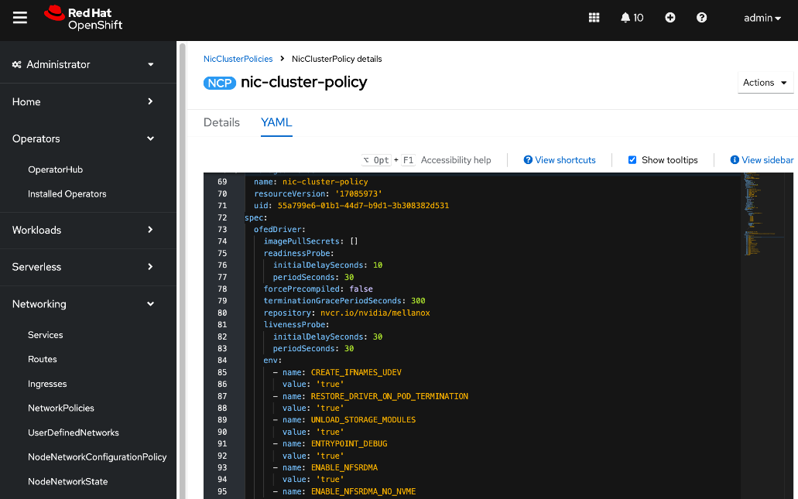Click the NCP resource badge
This screenshot has width=798, height=499.
220,83
